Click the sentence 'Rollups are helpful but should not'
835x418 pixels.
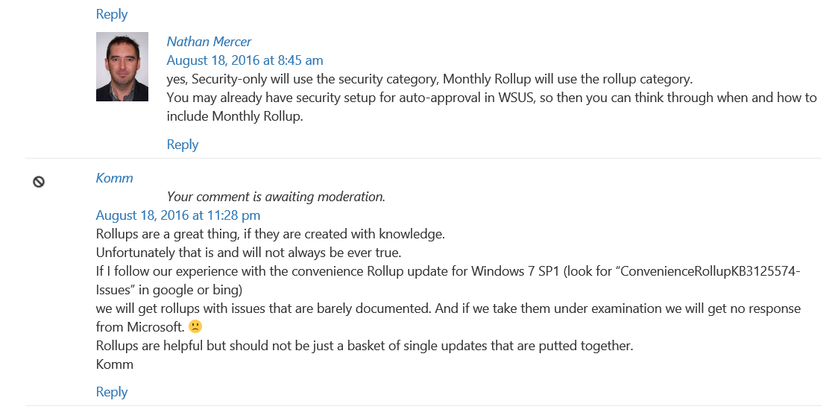(x=365, y=346)
